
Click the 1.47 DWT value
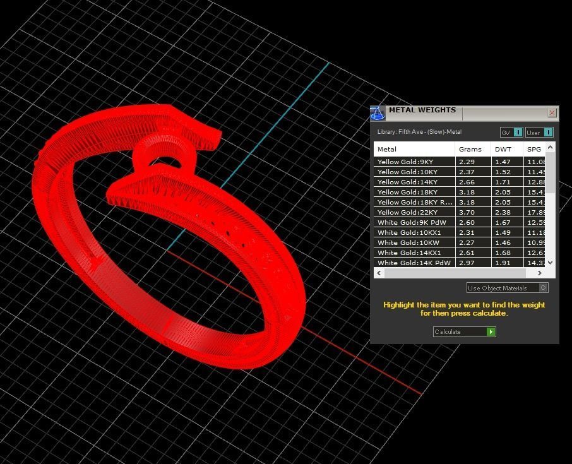pyautogui.click(x=503, y=162)
